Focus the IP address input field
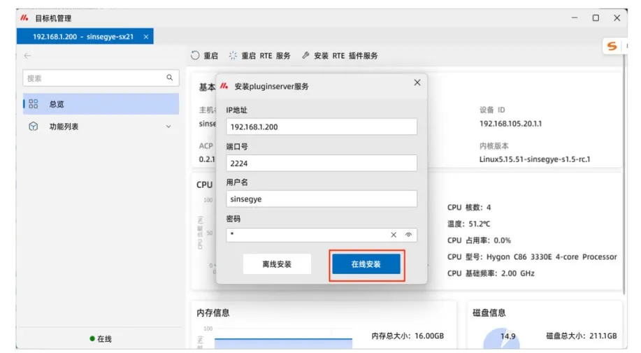The height and width of the screenshot is (353, 641). coord(322,127)
